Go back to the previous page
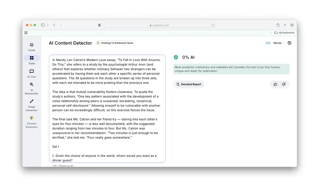Image resolution: width=319 pixels, height=193 pixels. [54, 25]
